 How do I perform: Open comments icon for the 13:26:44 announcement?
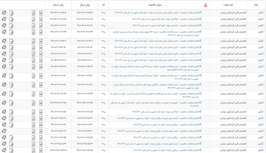pos(4,33)
